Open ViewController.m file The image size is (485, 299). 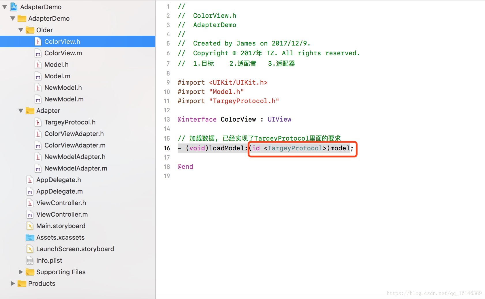coord(62,214)
